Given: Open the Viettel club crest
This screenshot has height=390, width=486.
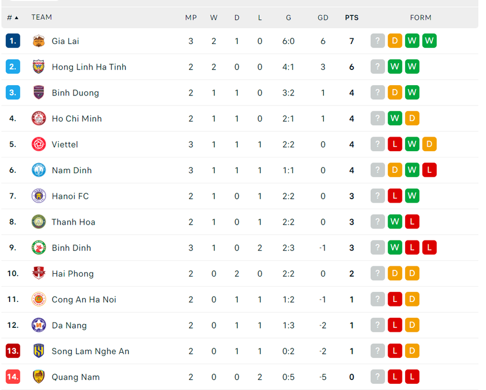Looking at the screenshot, I should point(38,144).
